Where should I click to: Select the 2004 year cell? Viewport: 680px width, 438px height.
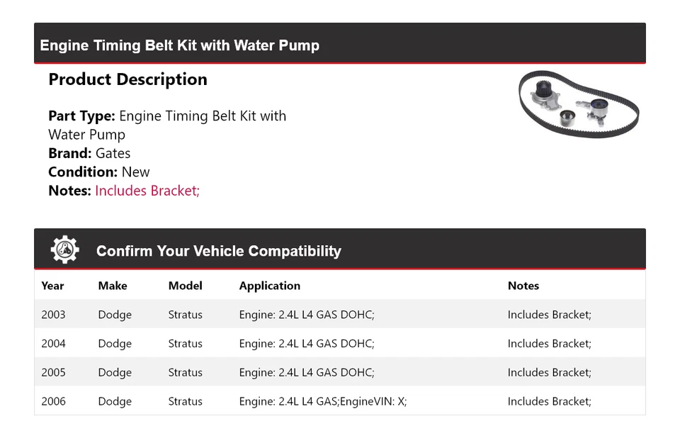point(53,344)
